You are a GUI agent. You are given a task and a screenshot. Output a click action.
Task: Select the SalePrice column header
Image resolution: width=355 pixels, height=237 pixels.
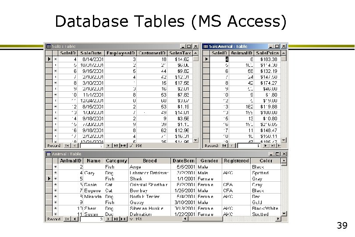[267, 53]
